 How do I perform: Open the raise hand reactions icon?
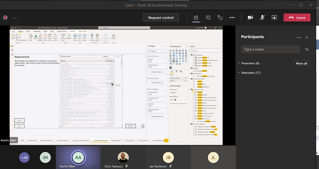220,17
